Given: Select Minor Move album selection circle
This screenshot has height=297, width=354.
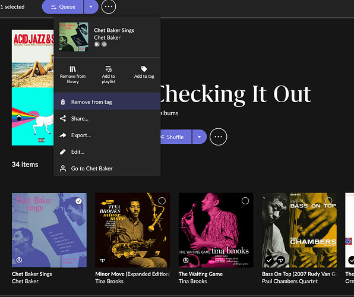Looking at the screenshot, I should [x=162, y=201].
